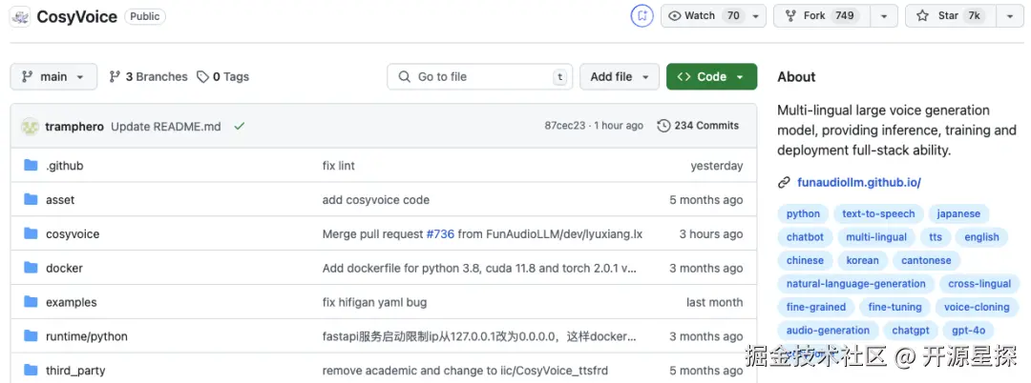Image resolution: width=1031 pixels, height=383 pixels.
Task: Select the english topic tag
Action: (x=981, y=237)
